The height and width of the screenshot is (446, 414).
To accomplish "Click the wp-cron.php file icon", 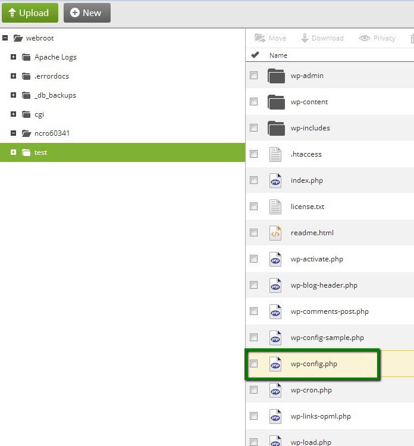I will [275, 390].
